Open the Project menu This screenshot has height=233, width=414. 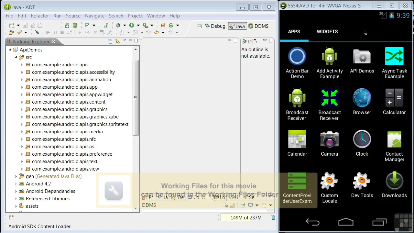[135, 16]
